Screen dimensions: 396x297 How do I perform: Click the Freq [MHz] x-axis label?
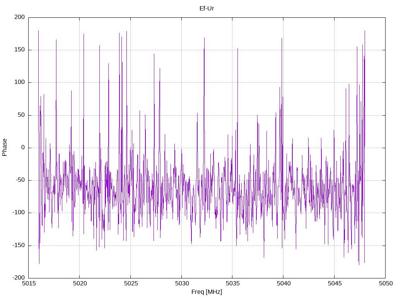207,292
